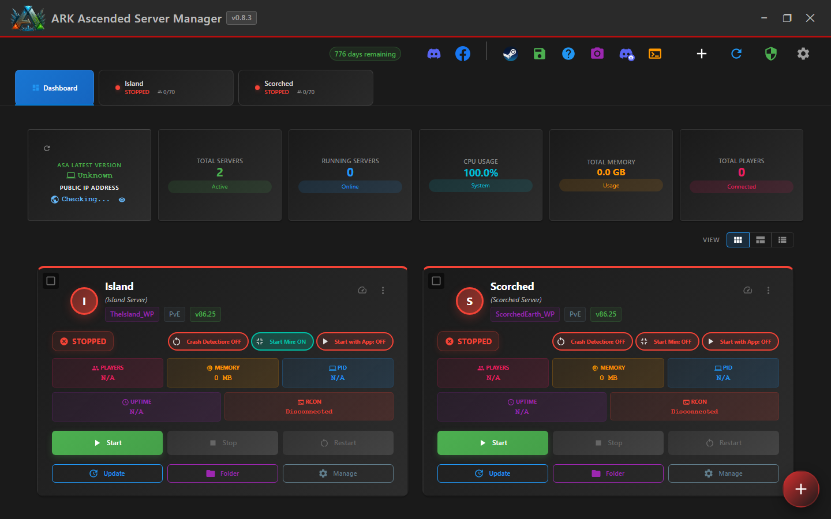Click Island RCON Disconnected tile

pos(309,407)
